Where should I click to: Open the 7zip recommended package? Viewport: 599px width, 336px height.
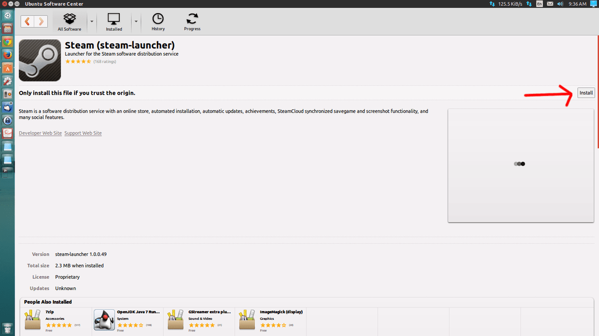[x=56, y=320]
